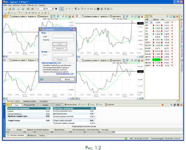
Task: Click the orange close icon of top-left chart
Action: pyautogui.click(x=73, y=17)
